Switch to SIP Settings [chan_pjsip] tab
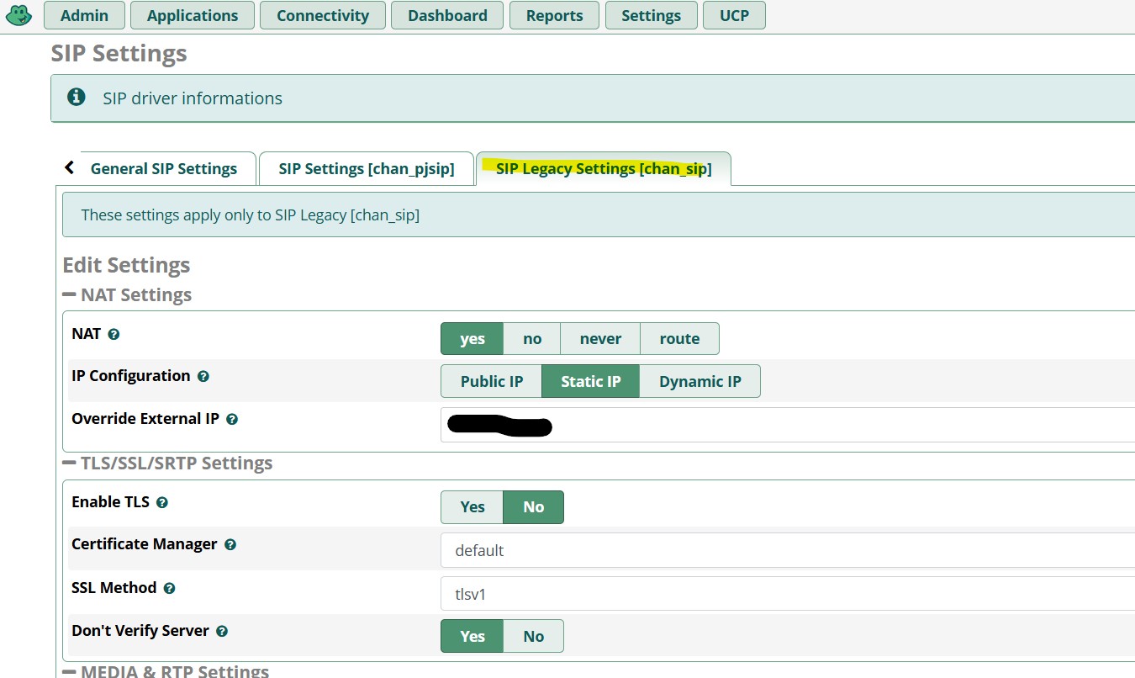Screen dimensions: 1135x678 [x=366, y=169]
